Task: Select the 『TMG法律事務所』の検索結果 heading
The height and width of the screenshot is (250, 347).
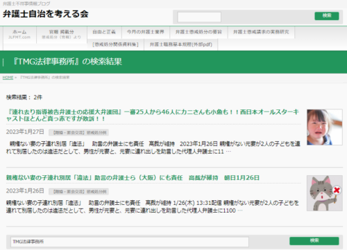Action: pos(67,62)
